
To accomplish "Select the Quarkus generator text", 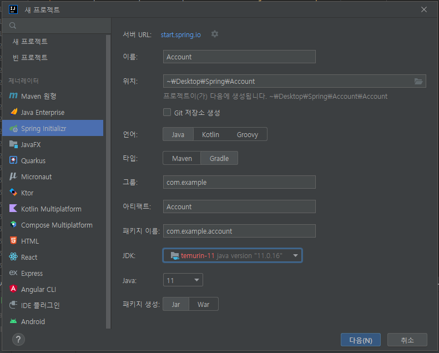I will [x=33, y=161].
